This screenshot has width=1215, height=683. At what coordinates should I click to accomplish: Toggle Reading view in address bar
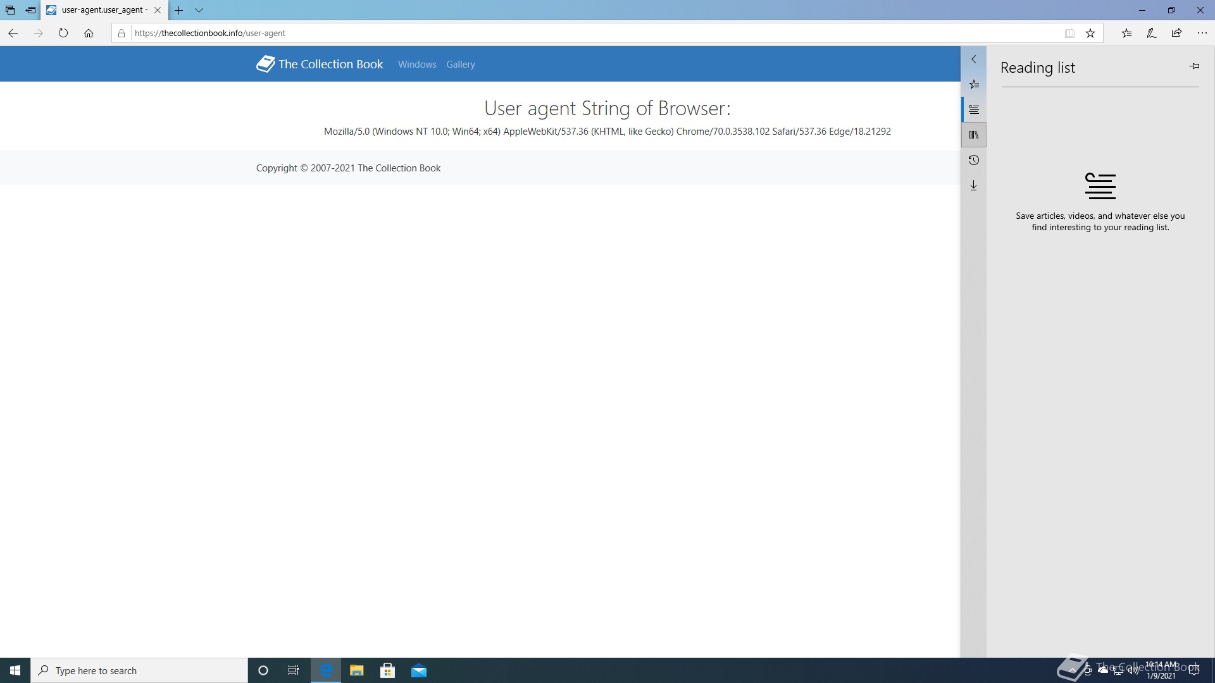pos(1069,34)
